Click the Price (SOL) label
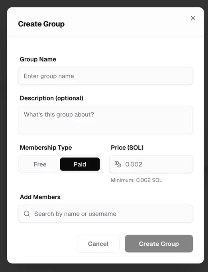Viewport: 208px width, 272px height. click(x=127, y=148)
